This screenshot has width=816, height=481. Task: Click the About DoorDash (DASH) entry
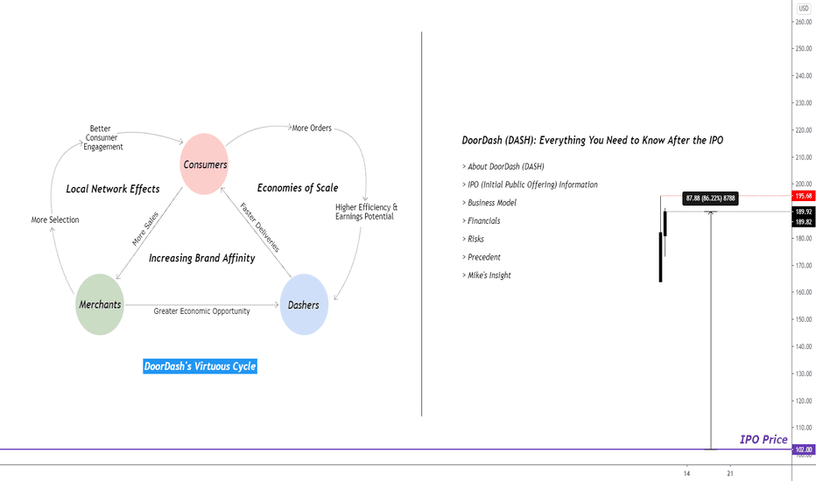tap(503, 166)
